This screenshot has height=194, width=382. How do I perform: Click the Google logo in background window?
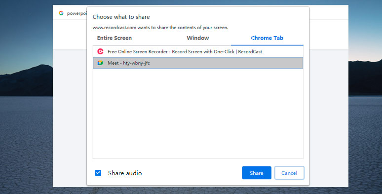click(61, 13)
